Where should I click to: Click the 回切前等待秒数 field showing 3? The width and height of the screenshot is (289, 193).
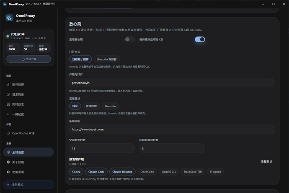click(x=172, y=148)
